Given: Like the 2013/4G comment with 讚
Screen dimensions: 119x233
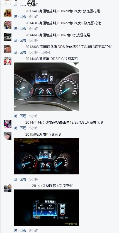Looking at the screenshot, I should (x=15, y=17).
